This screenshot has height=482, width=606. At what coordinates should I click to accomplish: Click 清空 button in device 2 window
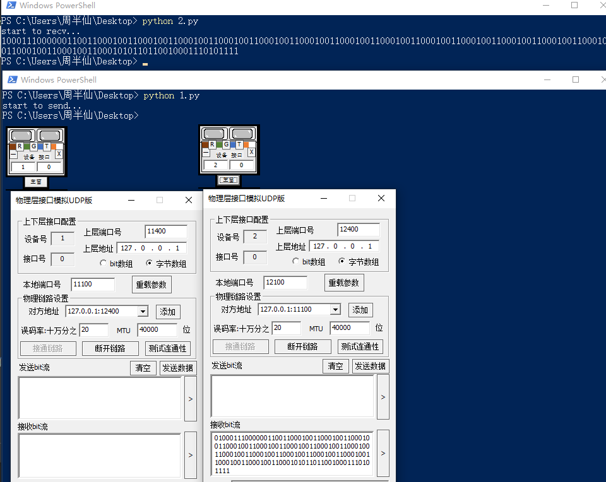335,366
